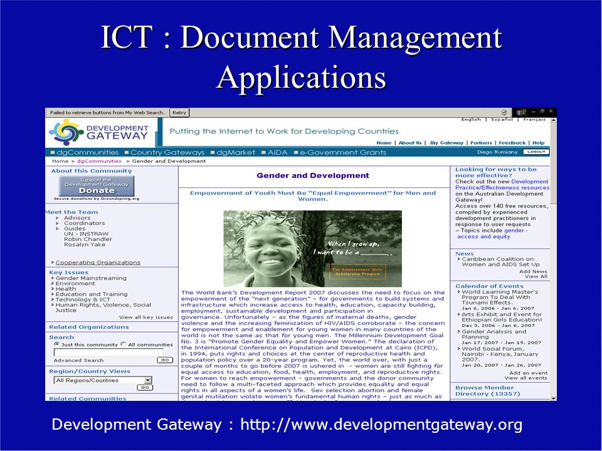Select 'Just this community' radio button
This screenshot has width=602, height=451.
(57, 344)
